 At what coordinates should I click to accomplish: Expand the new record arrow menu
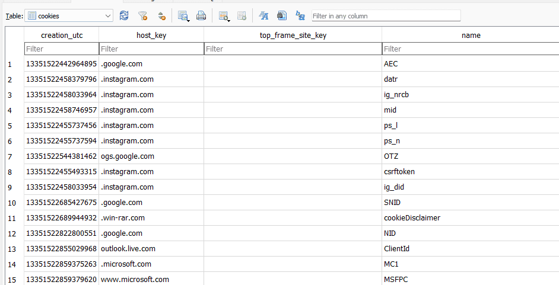click(x=228, y=20)
